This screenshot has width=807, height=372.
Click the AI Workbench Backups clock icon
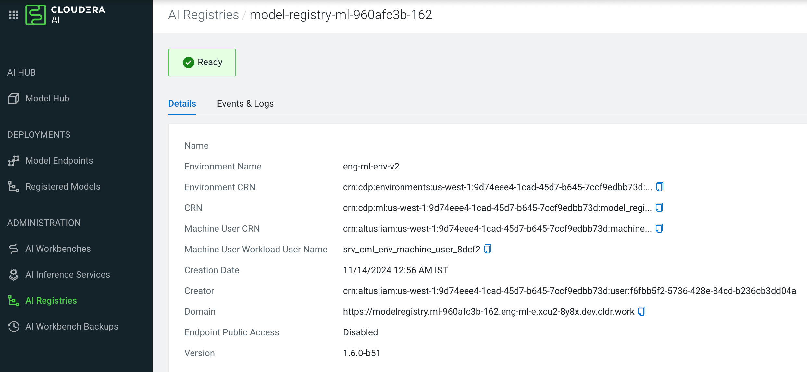click(x=14, y=327)
